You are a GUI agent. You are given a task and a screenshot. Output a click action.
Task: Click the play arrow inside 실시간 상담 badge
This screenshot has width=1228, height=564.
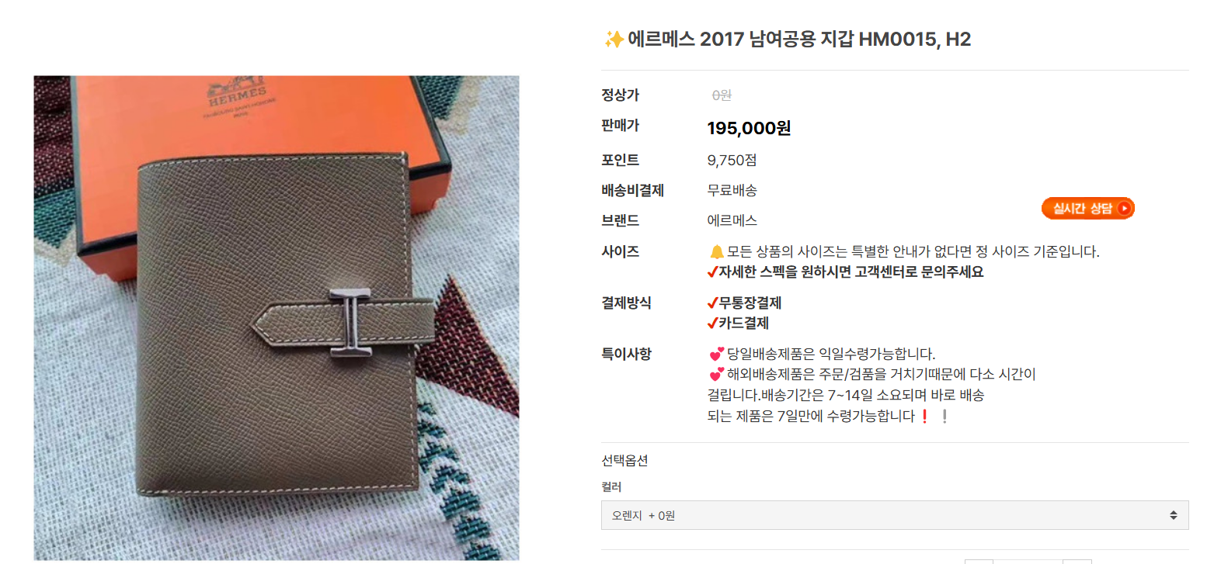pyautogui.click(x=1124, y=208)
